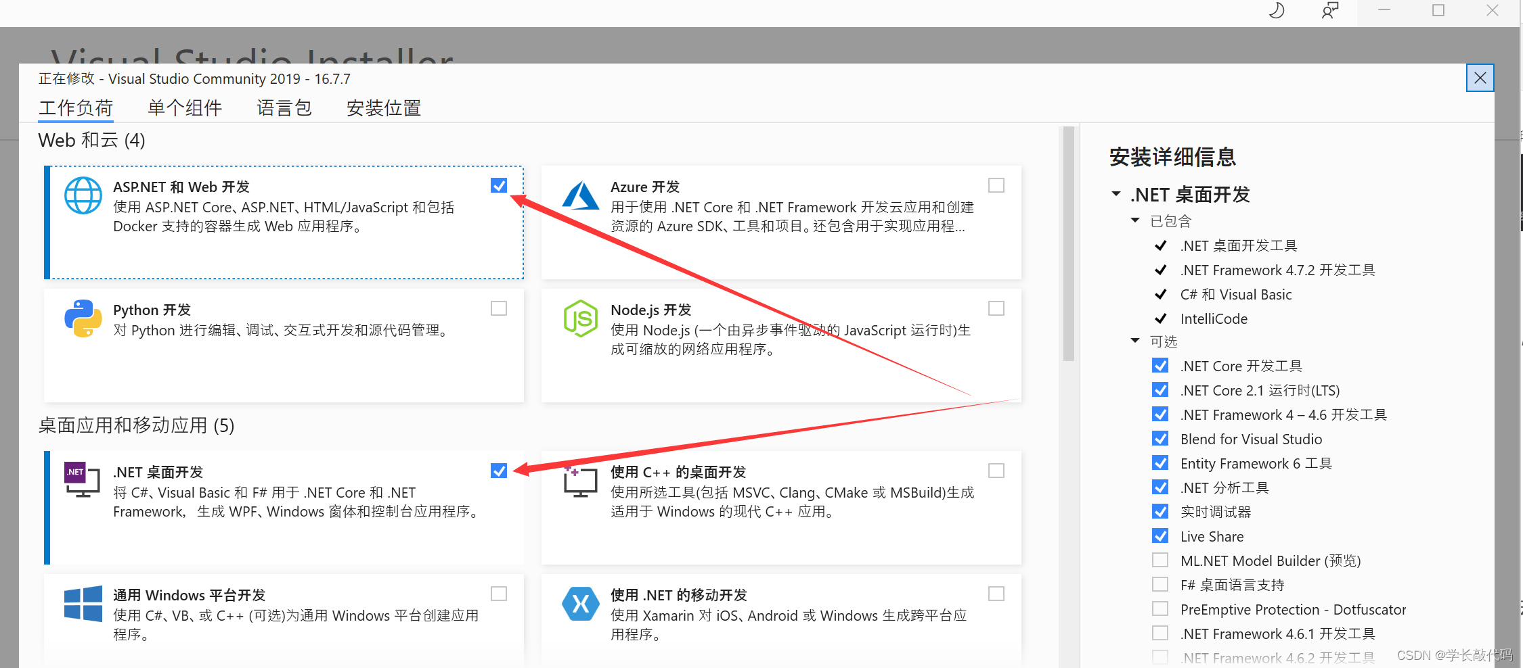Enable ML.NET Model Builder (预览) component
The image size is (1523, 668).
coord(1160,560)
